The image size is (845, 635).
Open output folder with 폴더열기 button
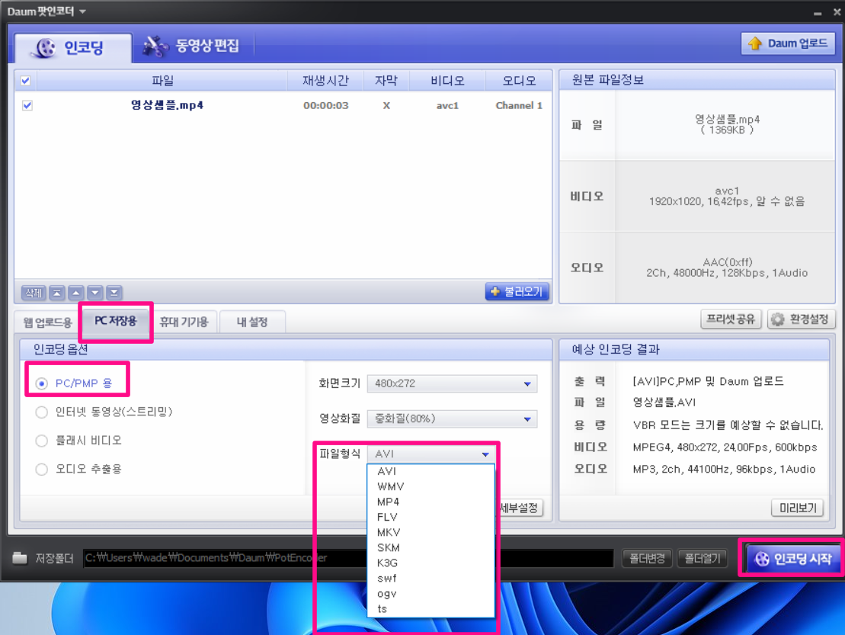click(703, 558)
